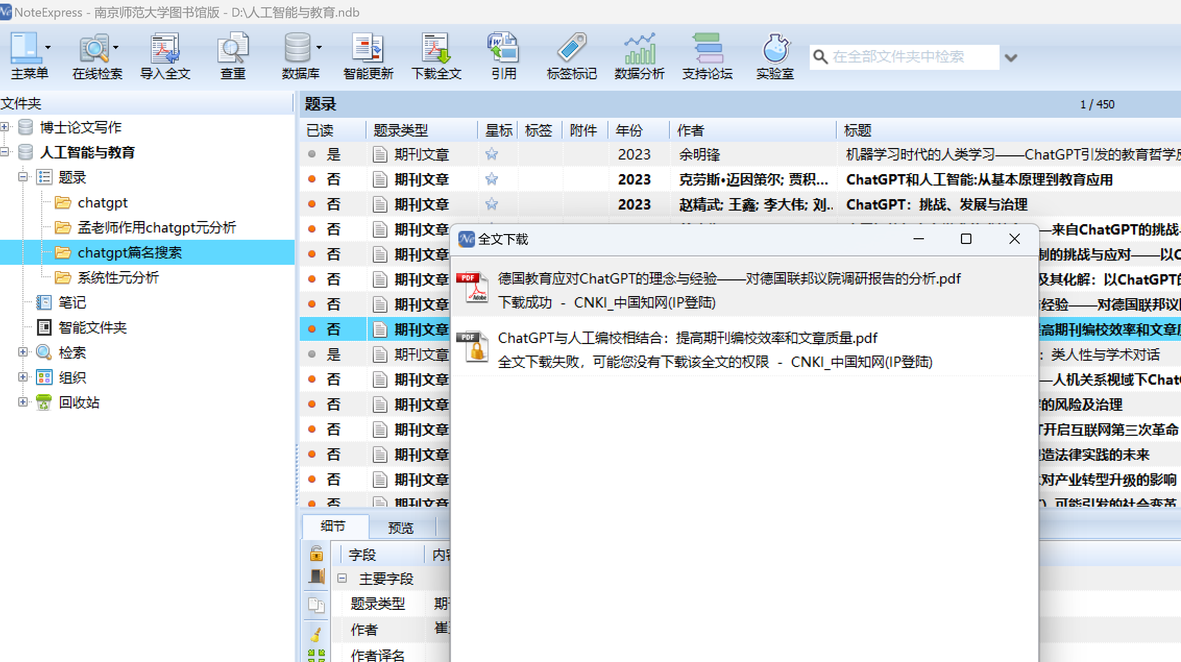Open dropdown arrow next to 在线检索
Viewport: 1181px width, 662px height.
click(x=116, y=47)
